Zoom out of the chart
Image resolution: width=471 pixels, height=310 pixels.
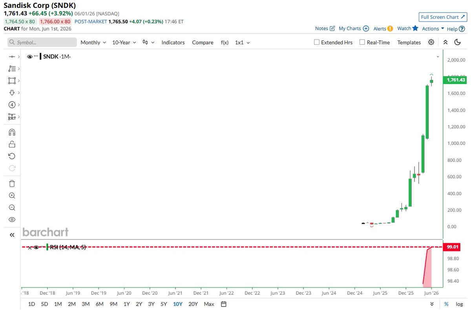coord(12,208)
